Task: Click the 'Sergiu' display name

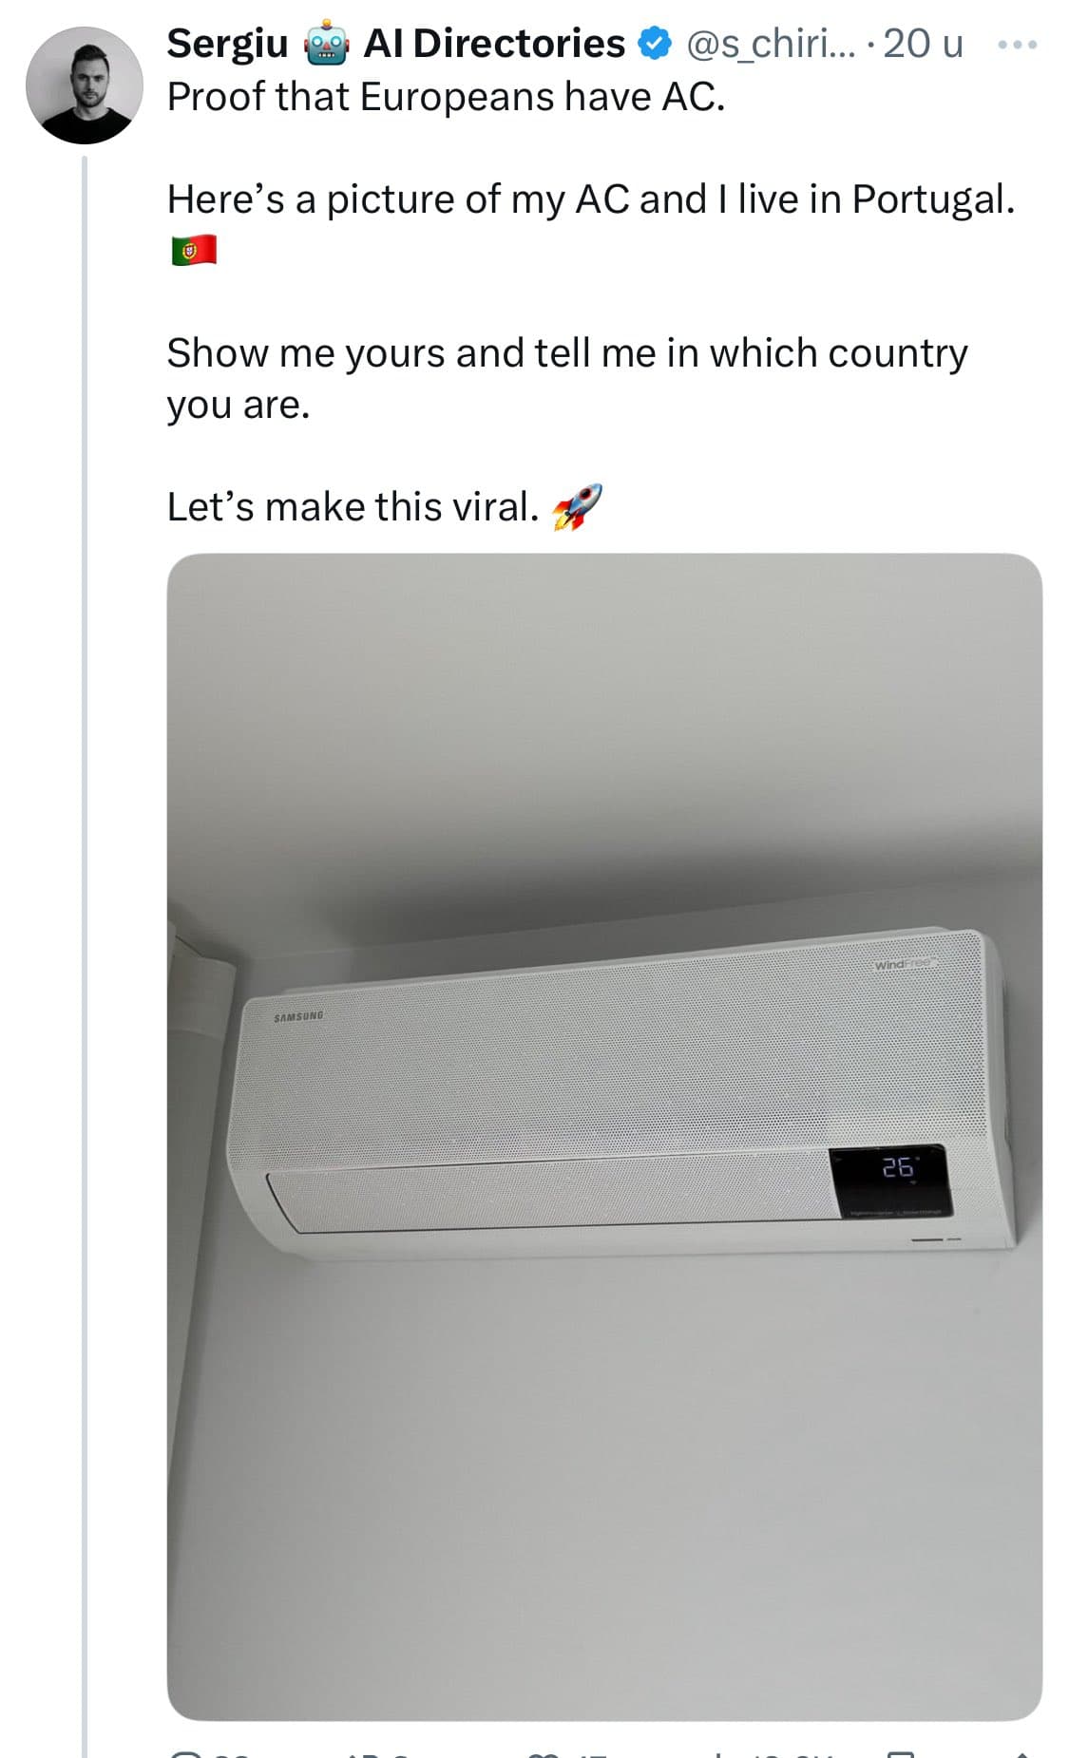Action: click(227, 44)
